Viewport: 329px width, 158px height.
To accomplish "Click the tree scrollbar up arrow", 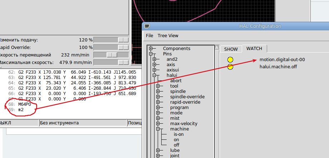I will [217, 47].
